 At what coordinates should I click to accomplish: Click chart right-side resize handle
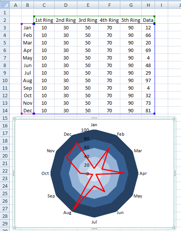175,173
